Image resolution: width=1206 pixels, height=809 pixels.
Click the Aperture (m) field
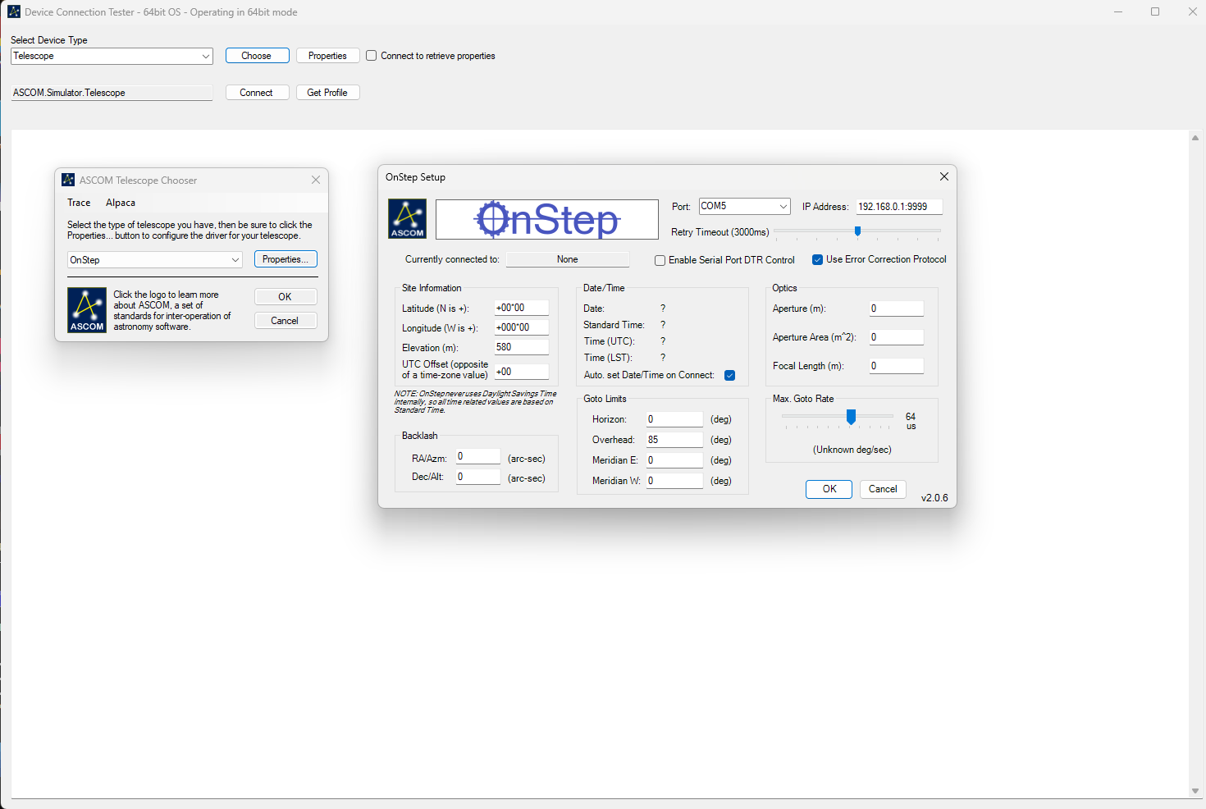pyautogui.click(x=897, y=309)
